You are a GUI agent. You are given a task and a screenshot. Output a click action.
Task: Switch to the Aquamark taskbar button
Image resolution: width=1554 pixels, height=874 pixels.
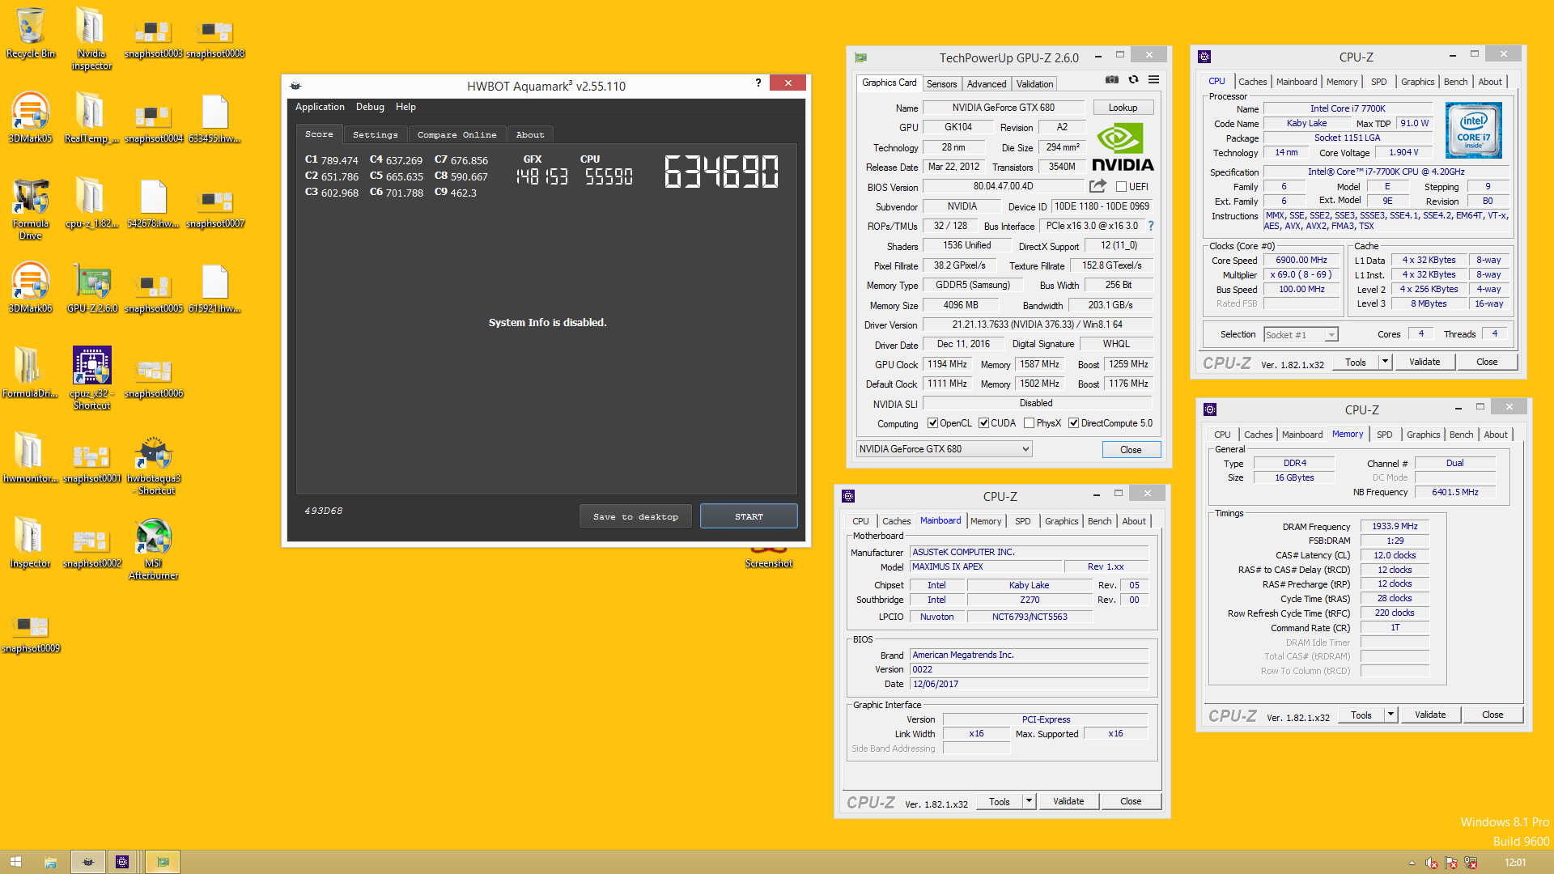87,862
